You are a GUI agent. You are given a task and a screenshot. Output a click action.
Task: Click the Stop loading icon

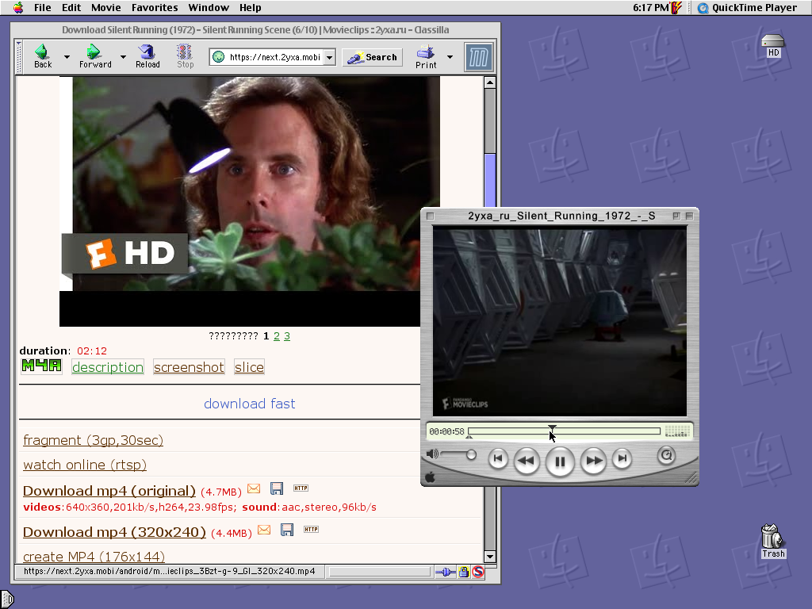click(x=185, y=56)
